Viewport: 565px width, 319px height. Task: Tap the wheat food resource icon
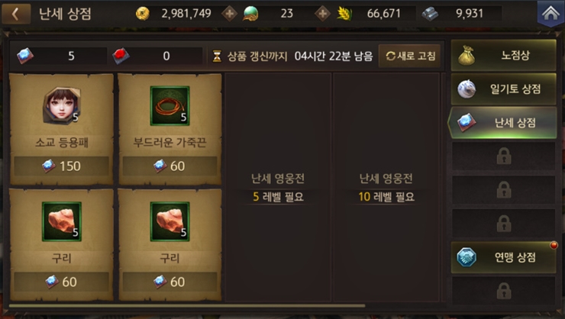pyautogui.click(x=344, y=14)
